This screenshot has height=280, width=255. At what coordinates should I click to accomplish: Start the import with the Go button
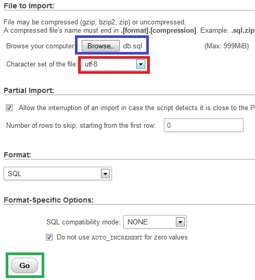pyautogui.click(x=24, y=265)
